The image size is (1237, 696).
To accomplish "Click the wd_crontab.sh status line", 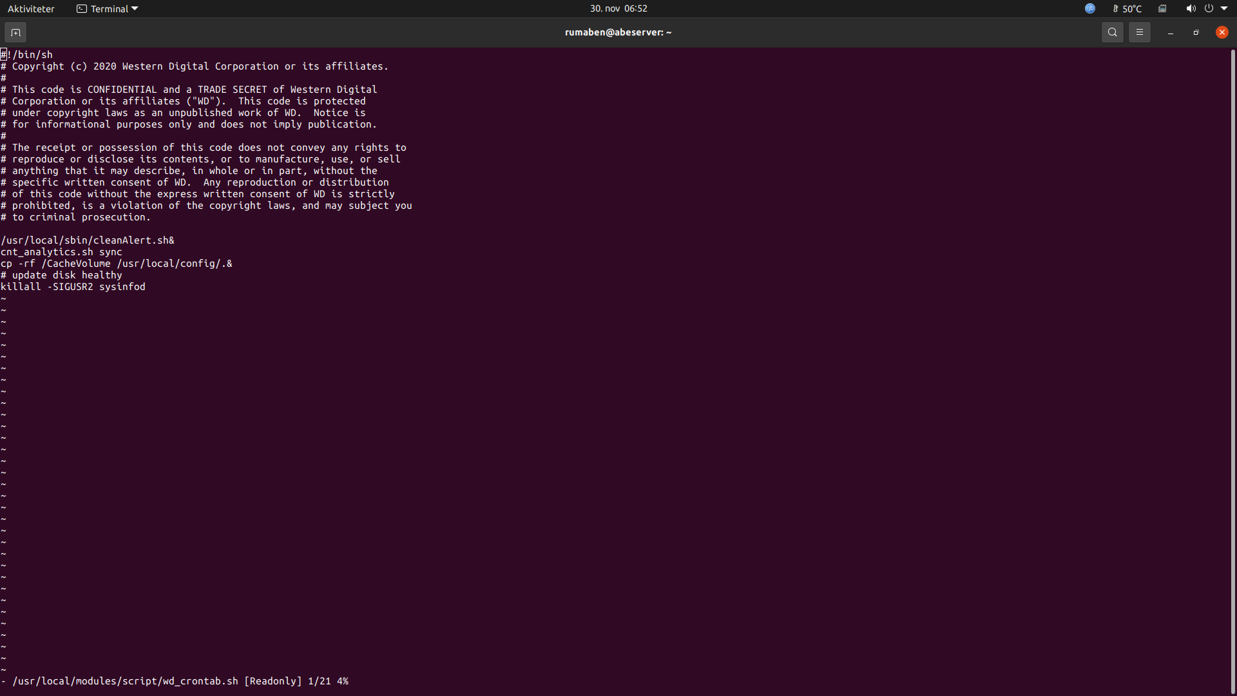I will (174, 681).
